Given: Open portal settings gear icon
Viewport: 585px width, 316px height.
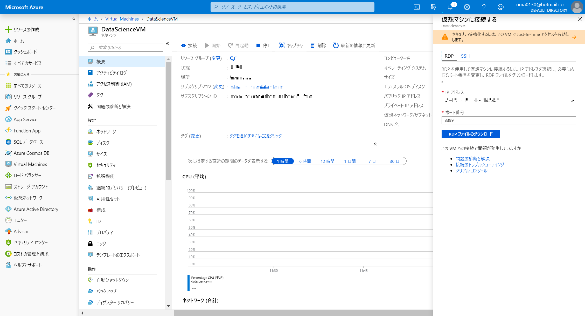Looking at the screenshot, I should pyautogui.click(x=467, y=7).
